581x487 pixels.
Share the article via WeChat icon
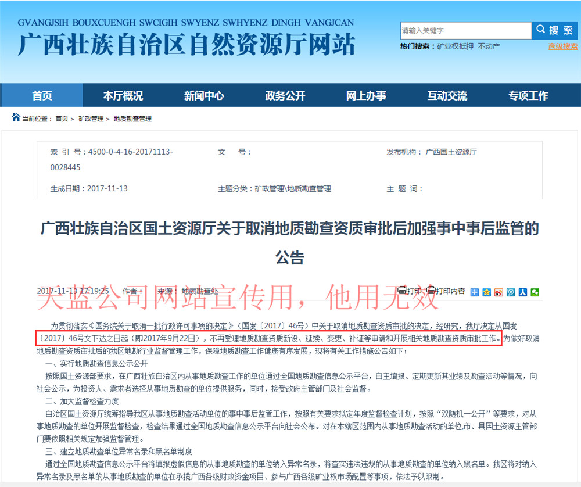(x=535, y=292)
